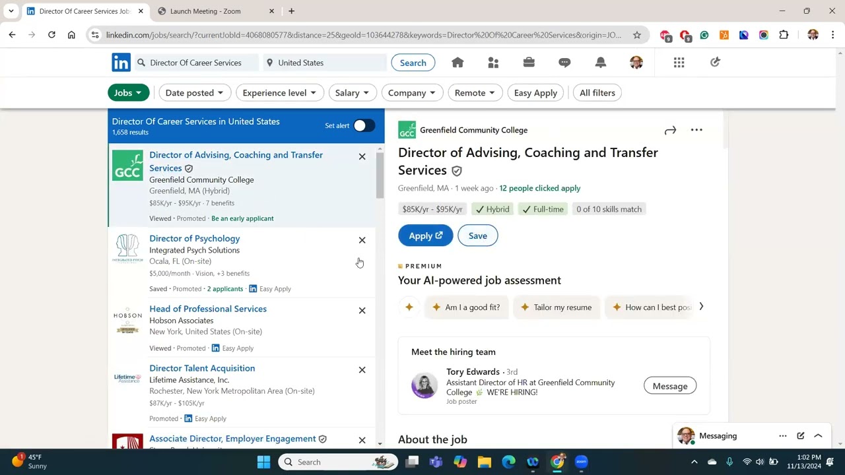
Task: Open the For Business apps grid
Action: [679, 62]
